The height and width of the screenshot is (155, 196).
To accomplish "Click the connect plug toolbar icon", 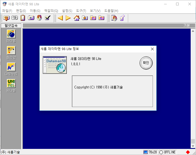I will click(x=6, y=18).
